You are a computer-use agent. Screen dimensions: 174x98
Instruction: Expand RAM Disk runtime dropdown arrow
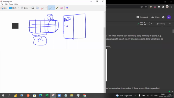(x=152, y=24)
